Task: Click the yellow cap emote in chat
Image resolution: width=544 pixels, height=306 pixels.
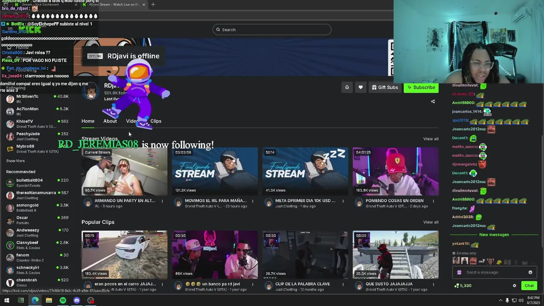Action: pos(499,261)
